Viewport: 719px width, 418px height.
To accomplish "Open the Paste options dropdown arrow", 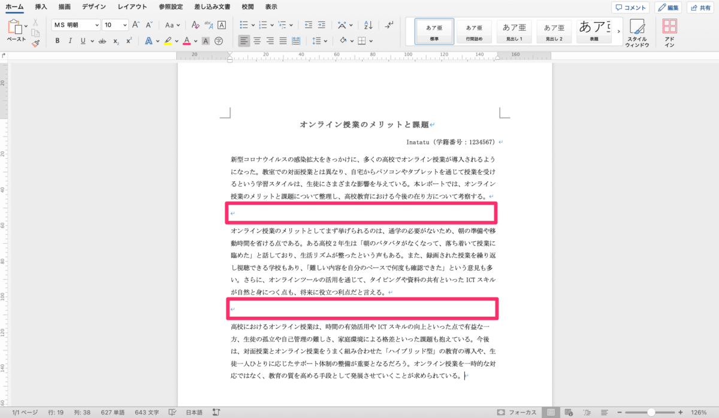I will coord(26,26).
